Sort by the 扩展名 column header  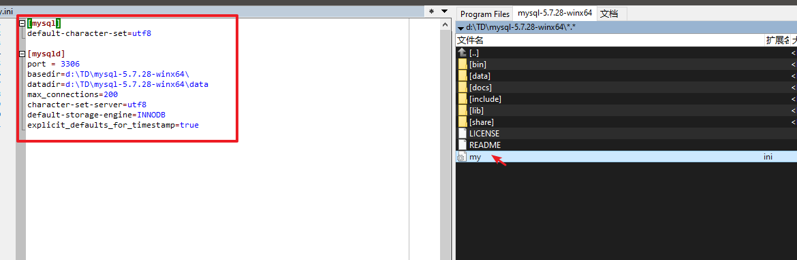[x=777, y=40]
